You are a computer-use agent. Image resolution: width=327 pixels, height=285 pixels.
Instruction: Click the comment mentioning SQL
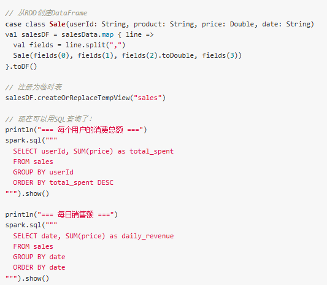coord(48,119)
